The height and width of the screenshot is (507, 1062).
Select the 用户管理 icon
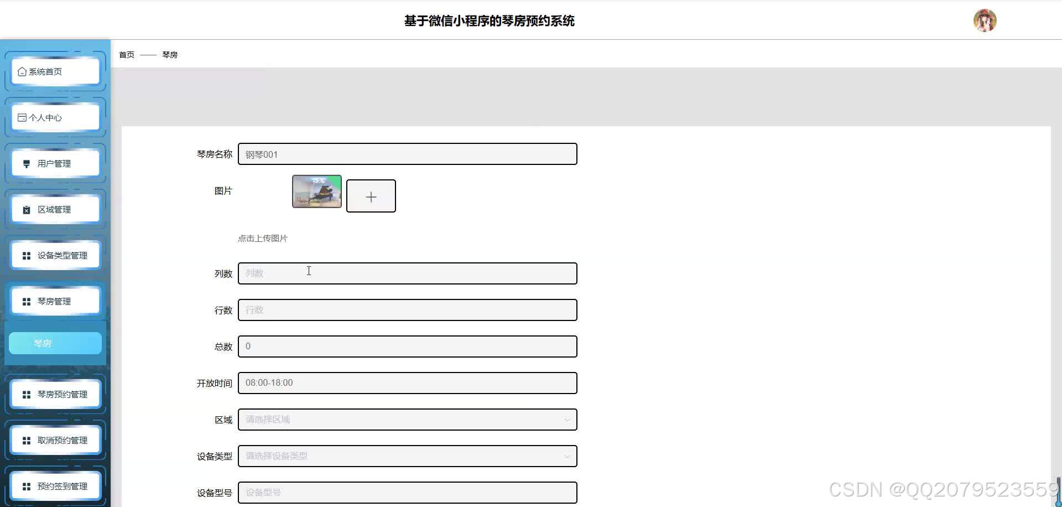pyautogui.click(x=25, y=163)
